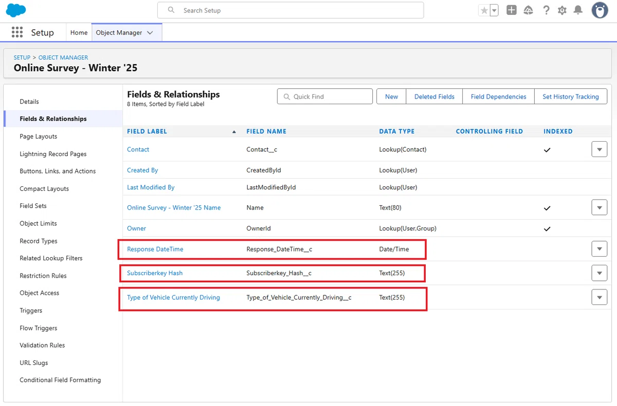Open Page Layouts in the sidebar
The height and width of the screenshot is (406, 617).
pos(39,137)
